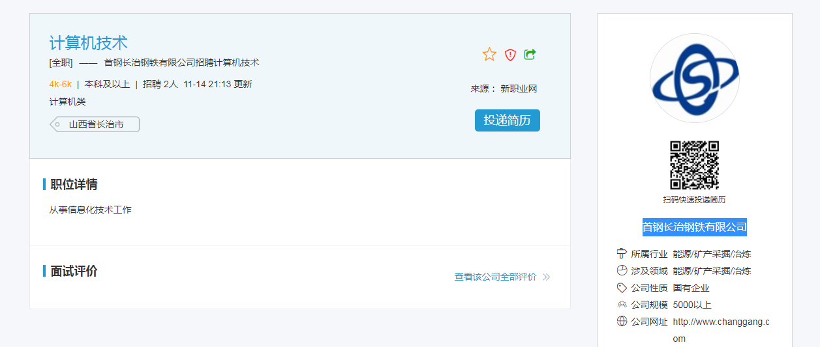Click the people icon beside 公司规模
Viewport: 820px width, 347px height.
click(622, 305)
